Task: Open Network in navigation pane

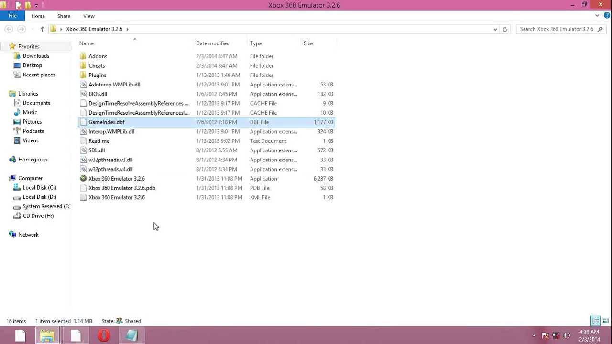Action: [x=28, y=235]
